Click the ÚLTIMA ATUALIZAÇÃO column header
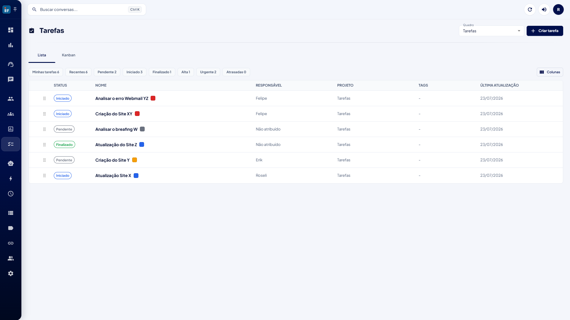This screenshot has width=570, height=320. [x=499, y=85]
